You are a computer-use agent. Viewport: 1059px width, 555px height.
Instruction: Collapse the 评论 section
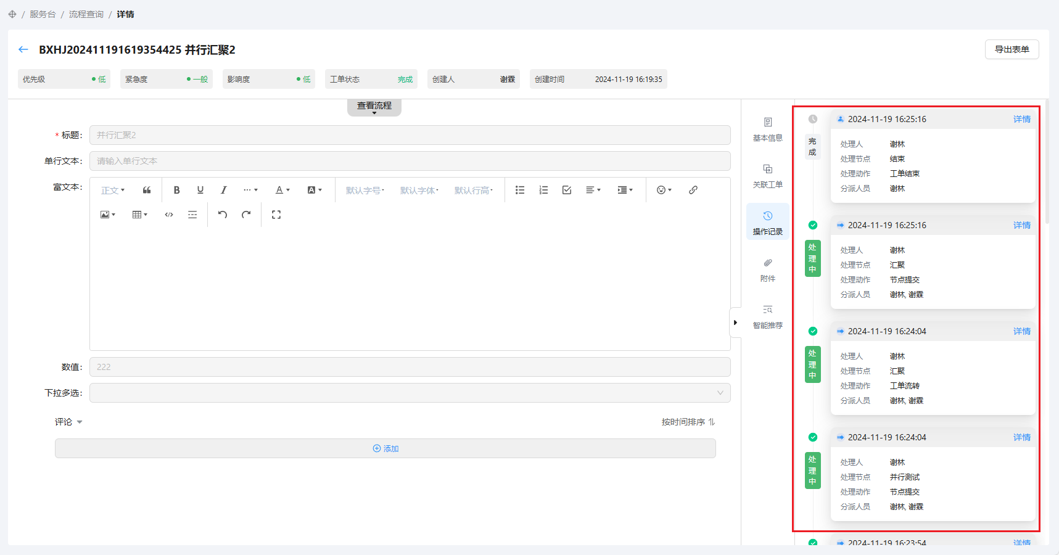click(x=68, y=422)
